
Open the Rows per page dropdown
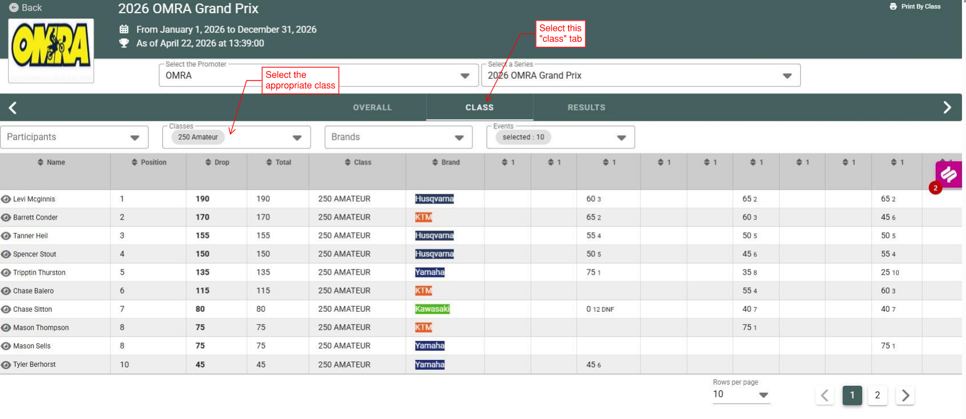(741, 394)
